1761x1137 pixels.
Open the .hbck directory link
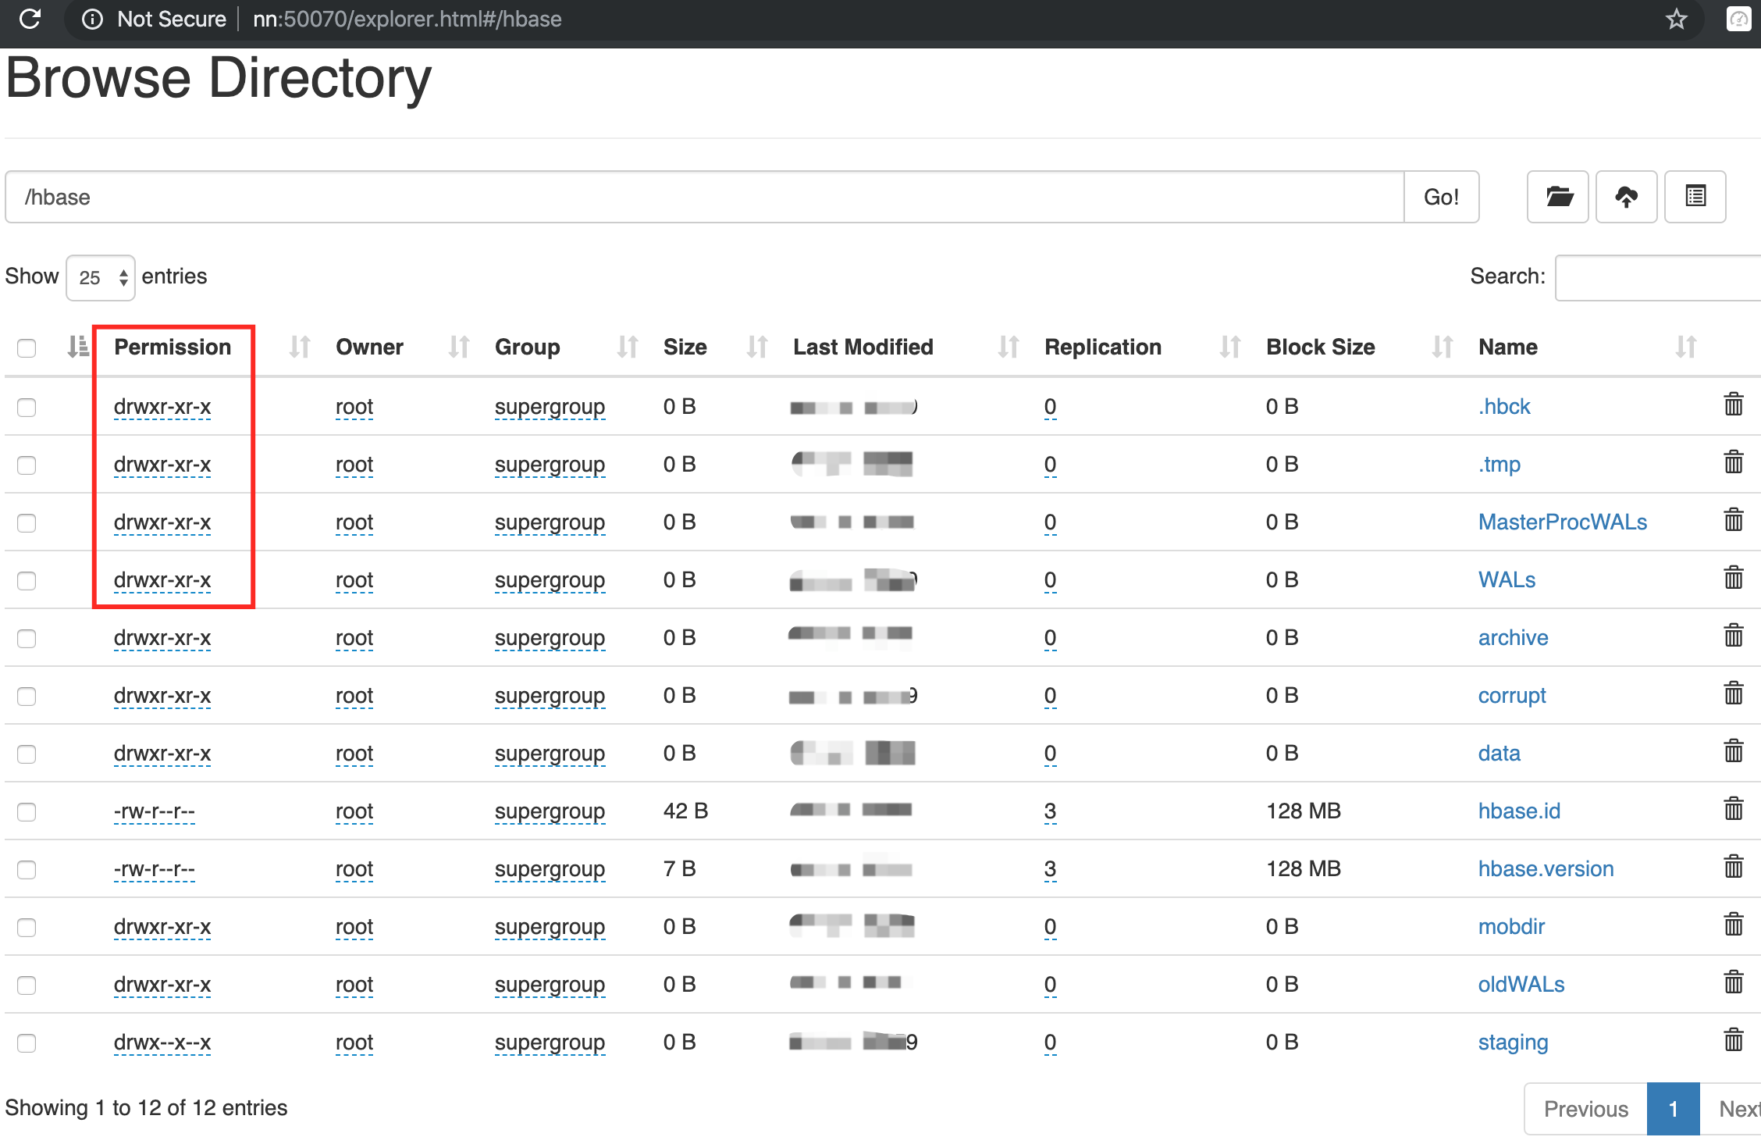1504,406
